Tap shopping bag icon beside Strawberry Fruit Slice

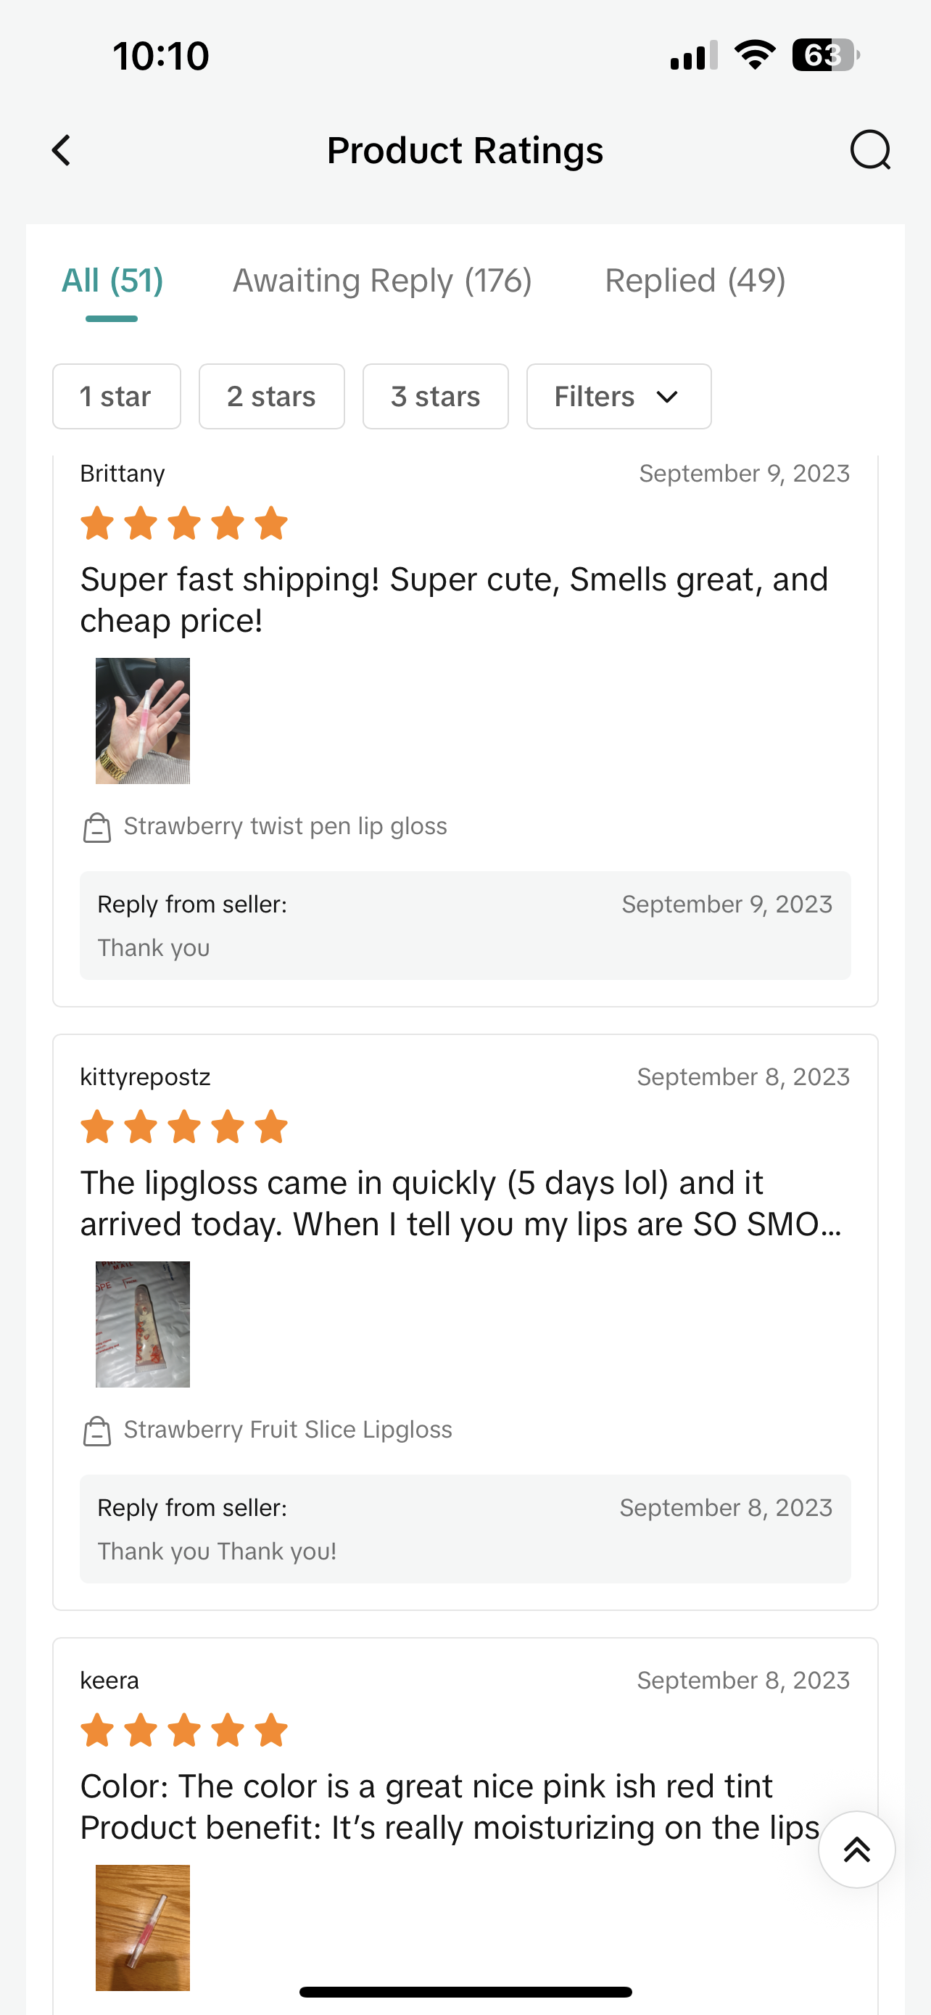pos(97,1430)
